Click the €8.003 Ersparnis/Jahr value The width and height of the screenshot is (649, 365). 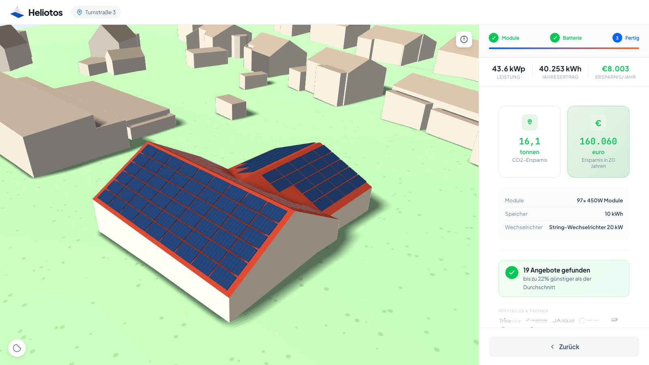[615, 69]
